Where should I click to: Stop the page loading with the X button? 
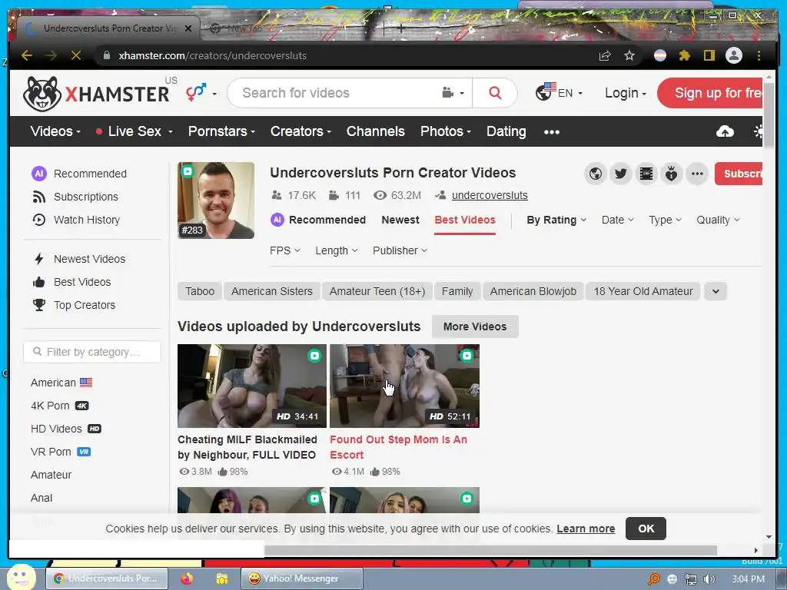[x=76, y=55]
